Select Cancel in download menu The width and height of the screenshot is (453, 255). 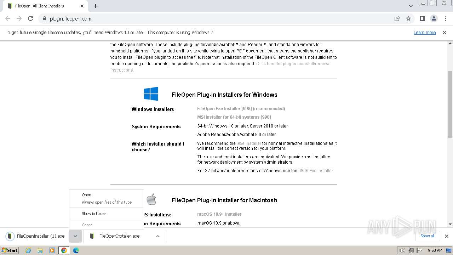[x=107, y=225]
